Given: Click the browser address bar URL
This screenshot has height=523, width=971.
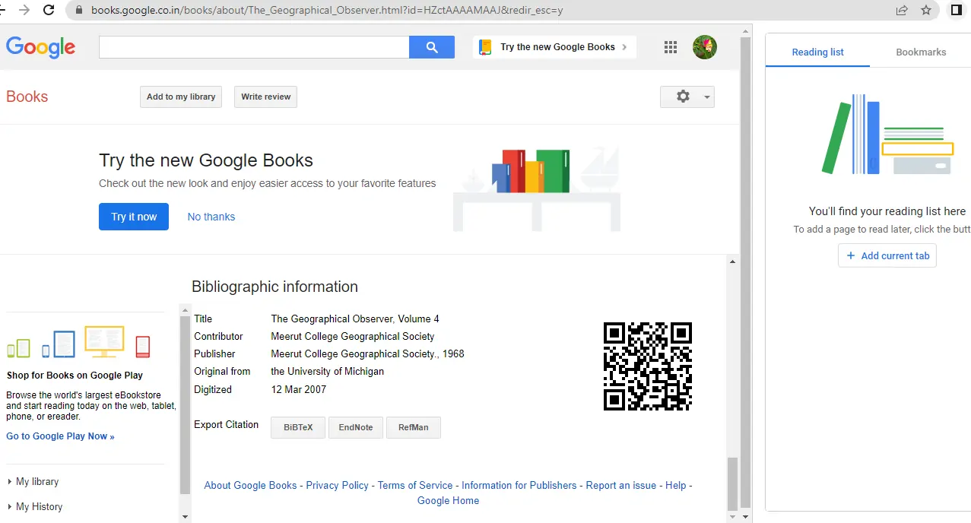Looking at the screenshot, I should pyautogui.click(x=327, y=11).
